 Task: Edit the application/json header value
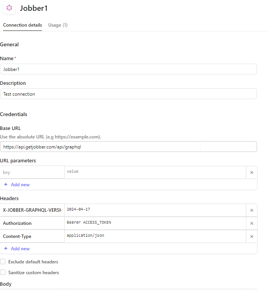[x=155, y=236]
